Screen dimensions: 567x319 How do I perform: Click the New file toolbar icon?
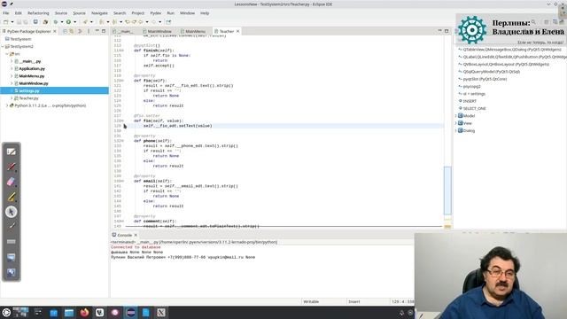(5, 22)
